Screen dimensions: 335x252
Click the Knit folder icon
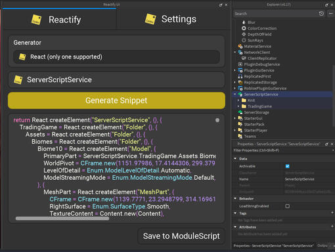coord(244,100)
